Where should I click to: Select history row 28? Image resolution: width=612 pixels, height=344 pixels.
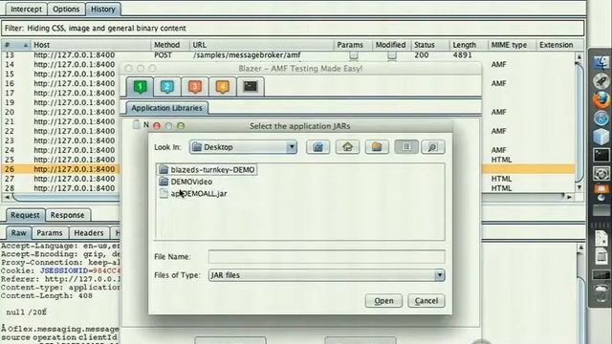coord(60,188)
